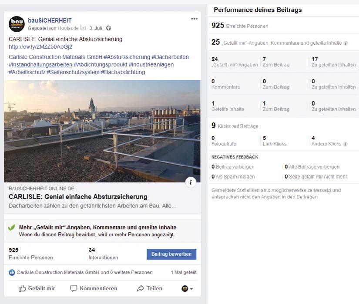The image size is (359, 304).
Task: Click the '0 Alle Beiträge verbergen' entry
Action: (312, 167)
